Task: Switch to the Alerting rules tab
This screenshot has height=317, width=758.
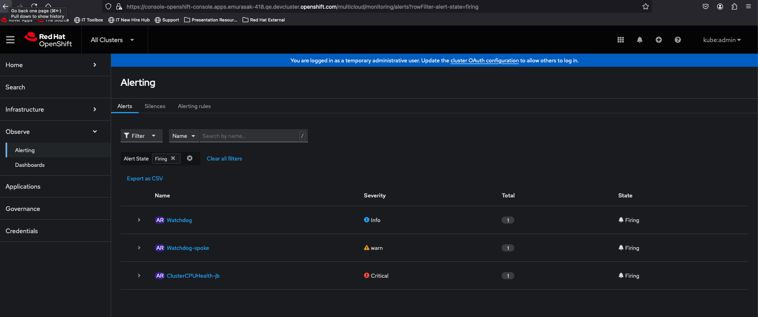Action: [194, 106]
